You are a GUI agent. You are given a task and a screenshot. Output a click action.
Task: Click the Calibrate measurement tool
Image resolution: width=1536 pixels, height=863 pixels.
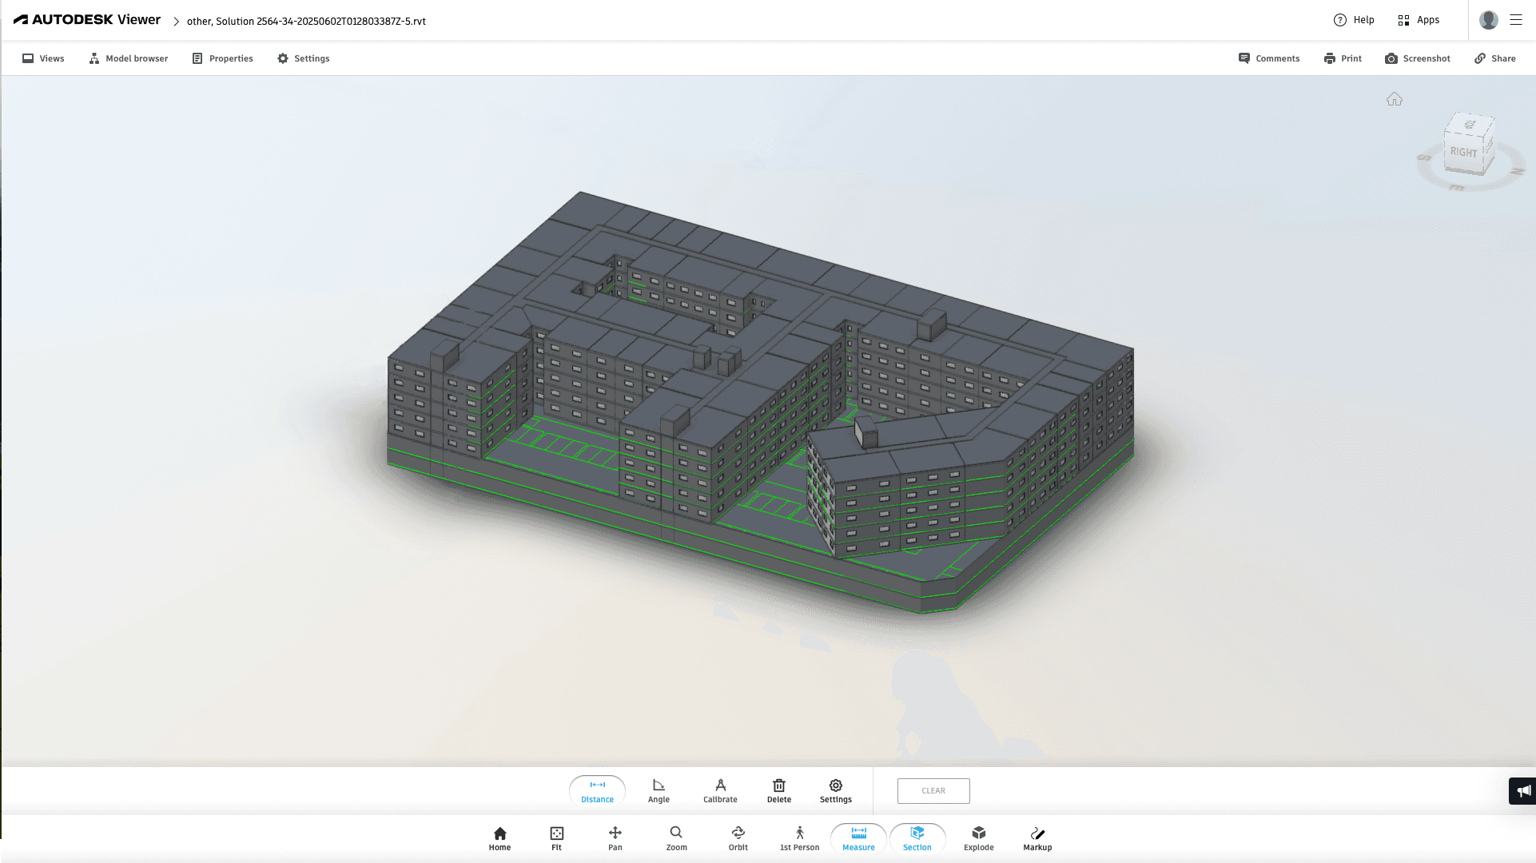pyautogui.click(x=720, y=790)
